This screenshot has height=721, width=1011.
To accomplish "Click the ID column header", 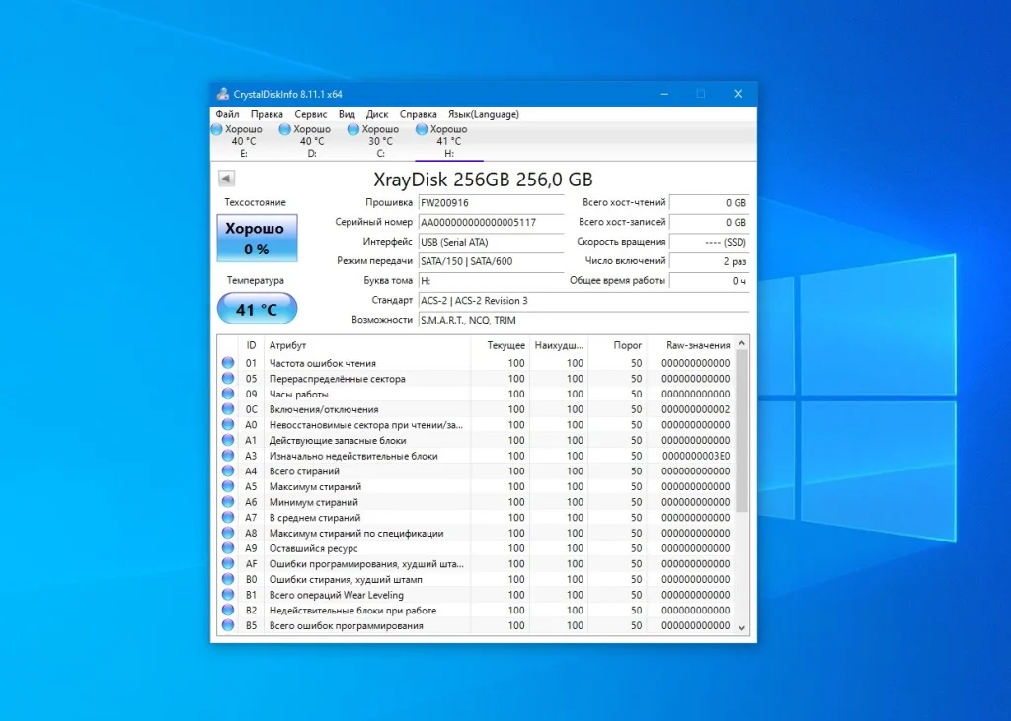I will pos(251,345).
